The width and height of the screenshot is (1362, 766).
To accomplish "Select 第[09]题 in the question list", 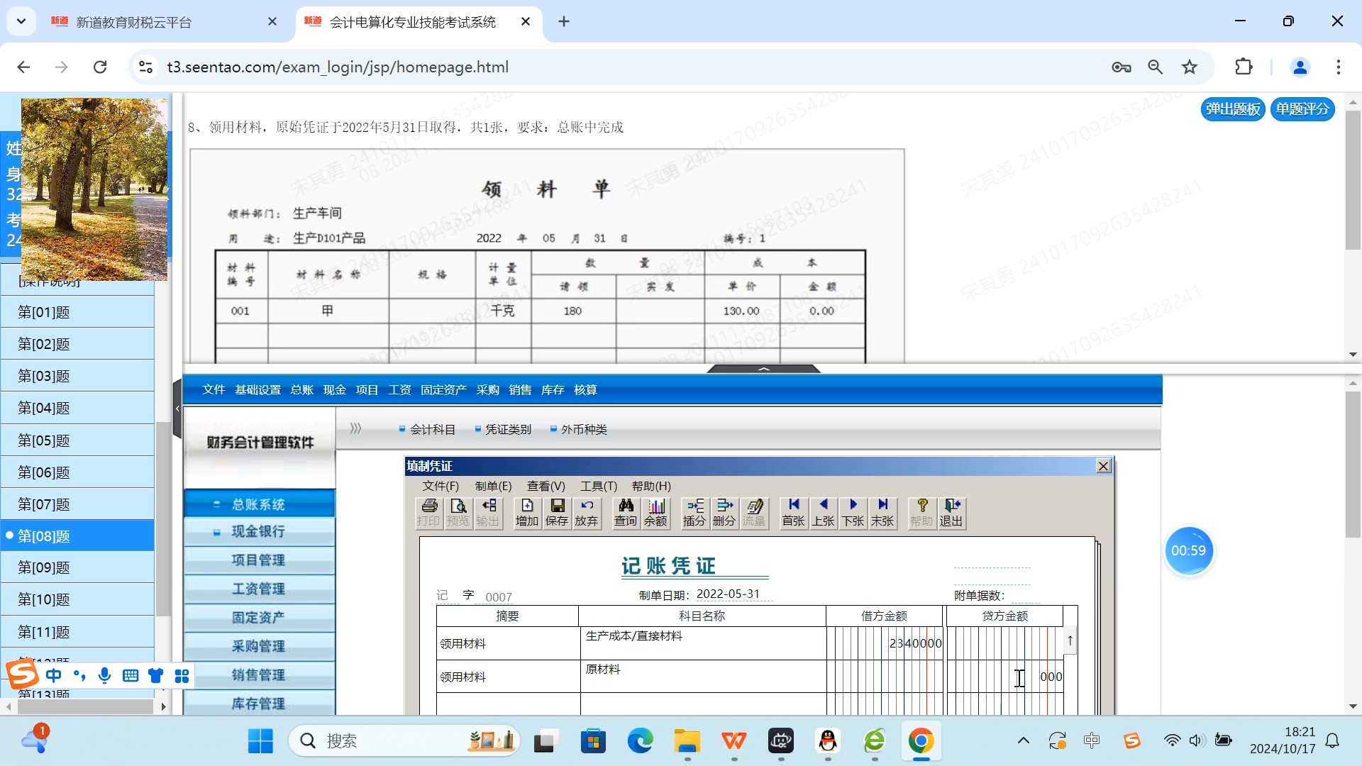I will [x=44, y=567].
